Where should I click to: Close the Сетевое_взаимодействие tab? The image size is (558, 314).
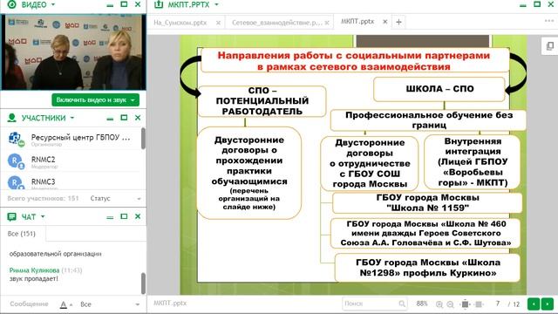[327, 23]
